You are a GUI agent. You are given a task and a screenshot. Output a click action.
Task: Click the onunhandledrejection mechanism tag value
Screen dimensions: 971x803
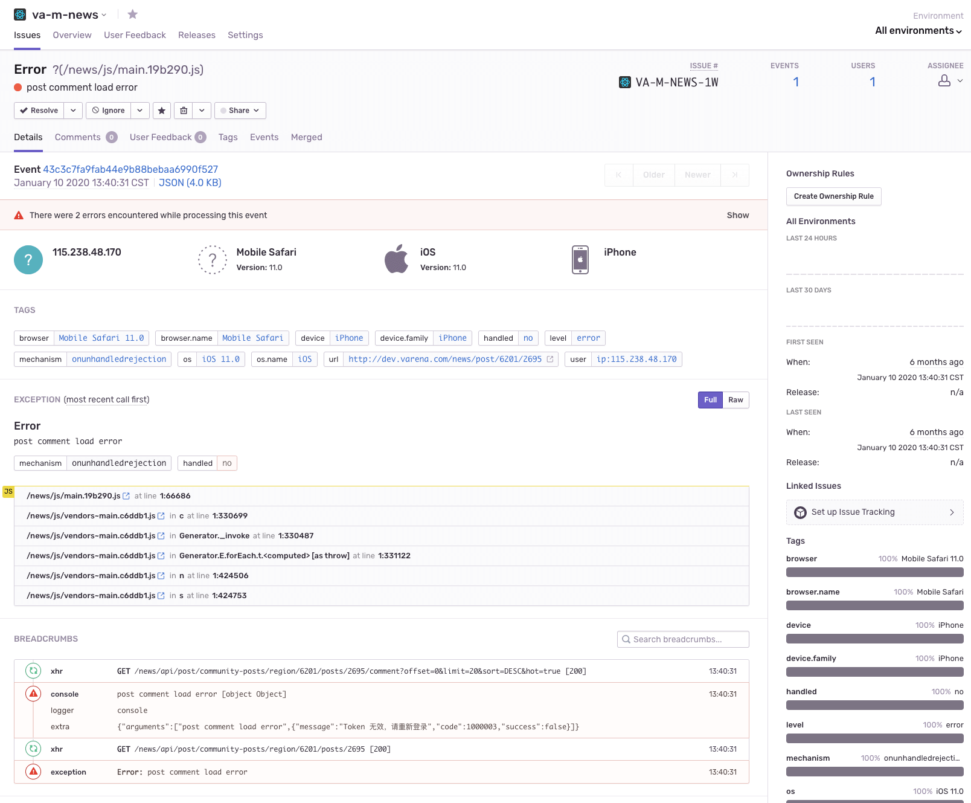pos(119,359)
